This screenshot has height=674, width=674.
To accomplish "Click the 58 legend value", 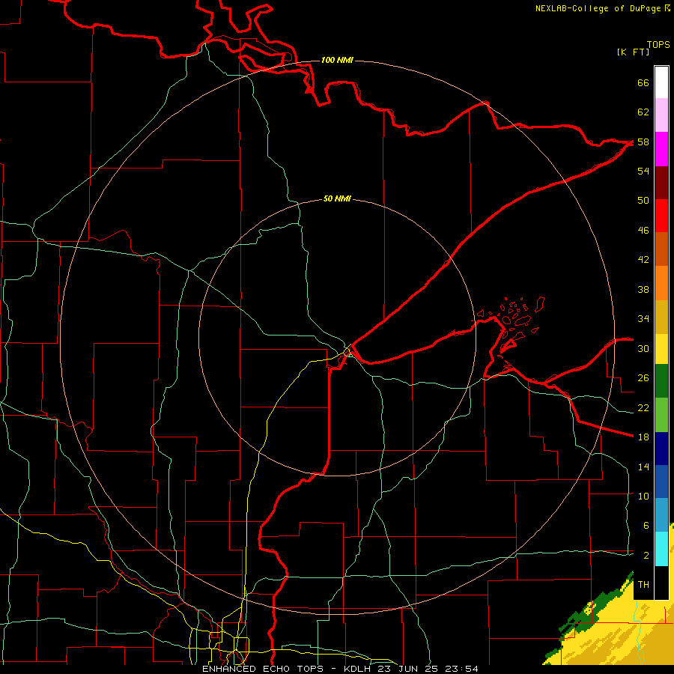I will tap(643, 142).
